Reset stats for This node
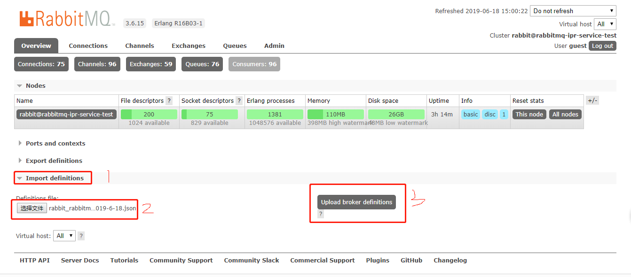 [529, 114]
